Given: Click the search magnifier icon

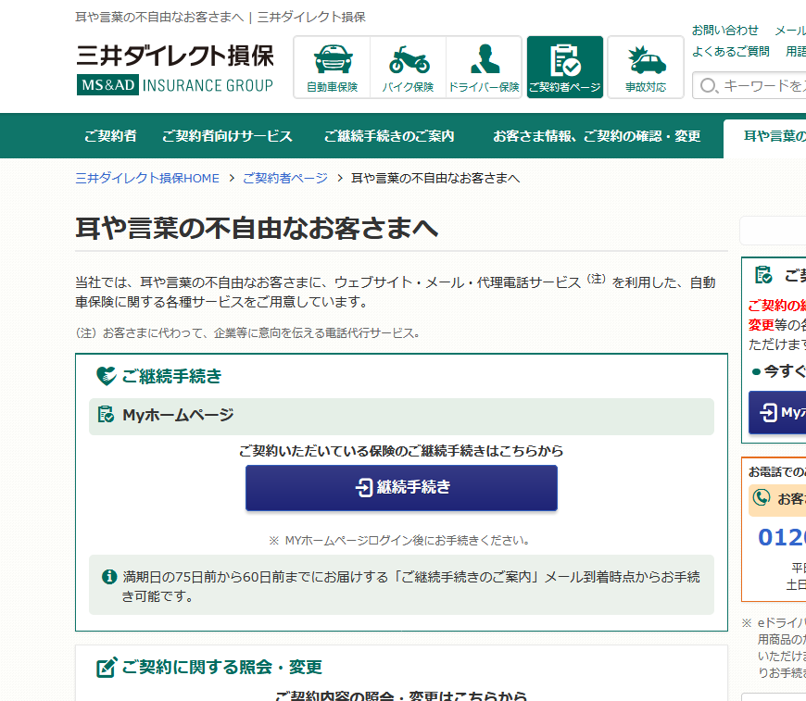Looking at the screenshot, I should (708, 86).
